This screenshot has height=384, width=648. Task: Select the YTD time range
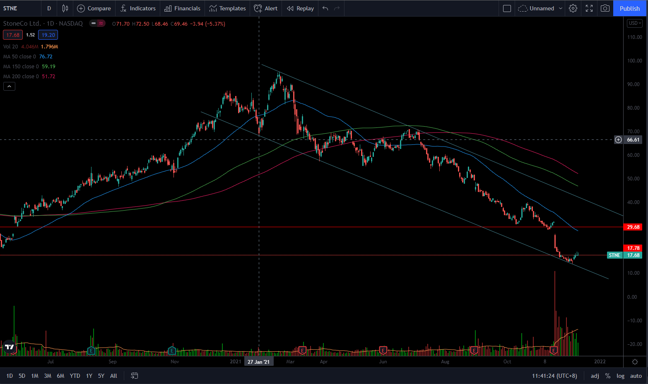(75, 376)
